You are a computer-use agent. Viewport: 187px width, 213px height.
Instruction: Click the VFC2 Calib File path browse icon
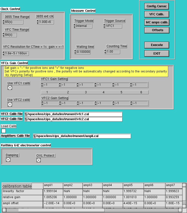click(x=26, y=119)
